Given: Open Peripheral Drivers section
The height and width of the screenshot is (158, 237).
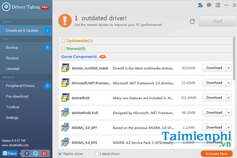Looking at the screenshot, I should (26, 86).
